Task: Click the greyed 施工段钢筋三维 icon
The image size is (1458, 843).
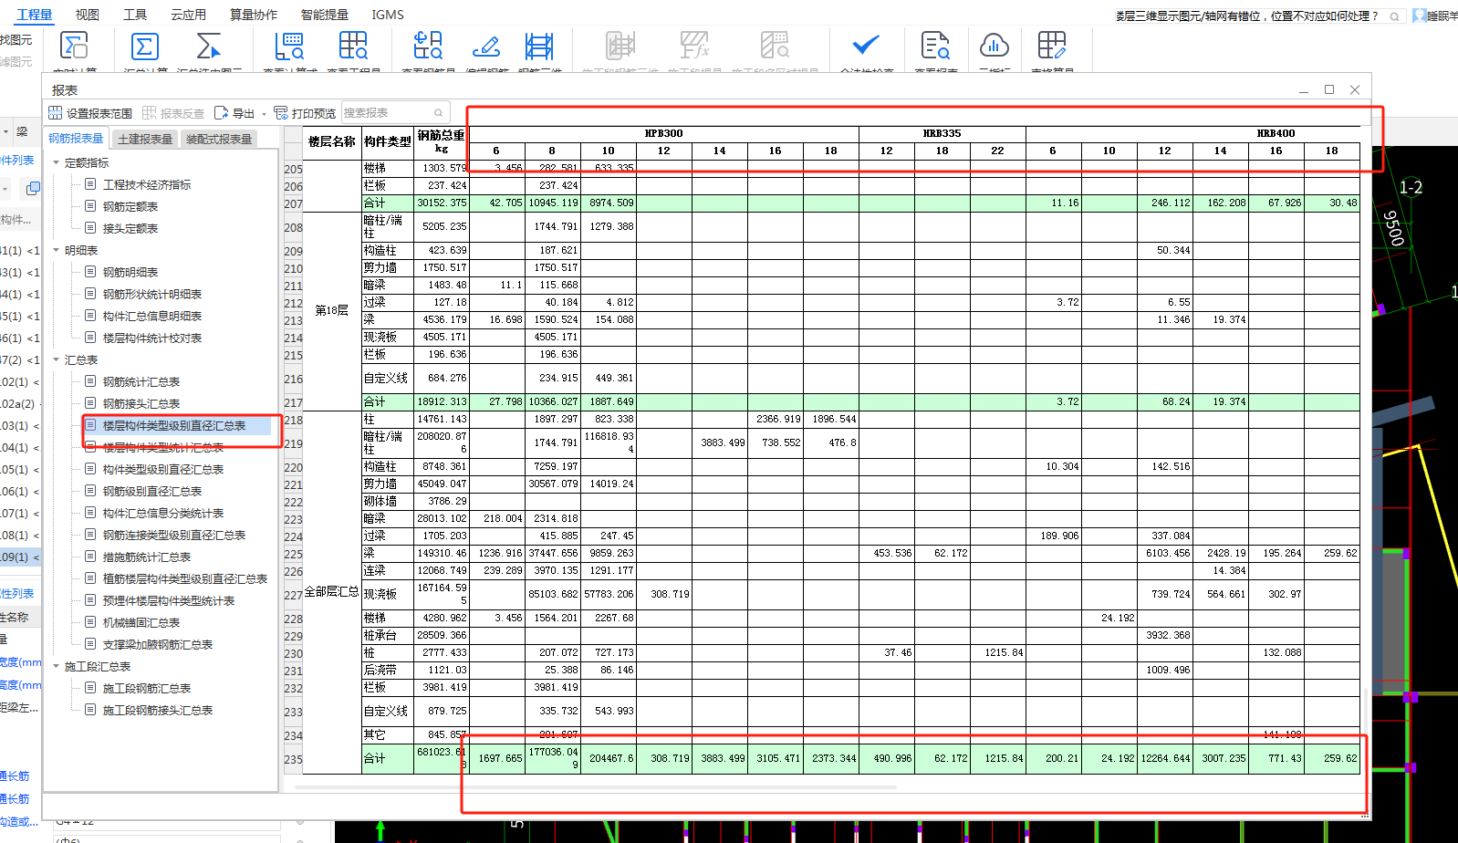Action: tap(620, 47)
